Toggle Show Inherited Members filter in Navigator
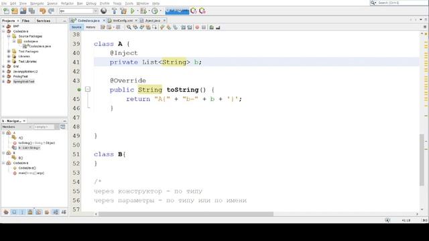Viewport: 429px width, 241px height. coord(6,212)
